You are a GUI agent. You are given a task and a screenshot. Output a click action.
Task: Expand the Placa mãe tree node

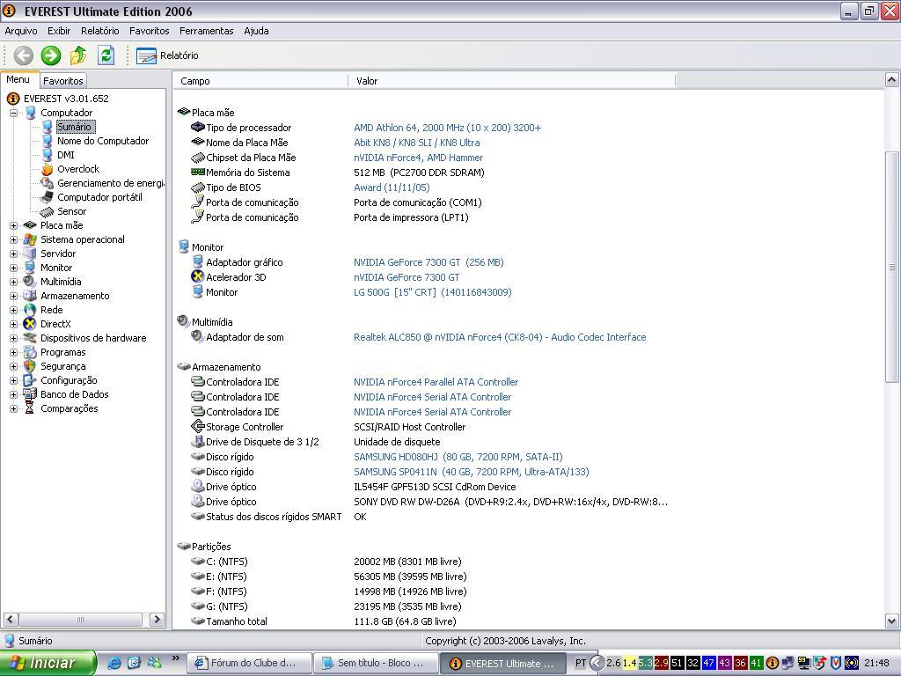13,225
